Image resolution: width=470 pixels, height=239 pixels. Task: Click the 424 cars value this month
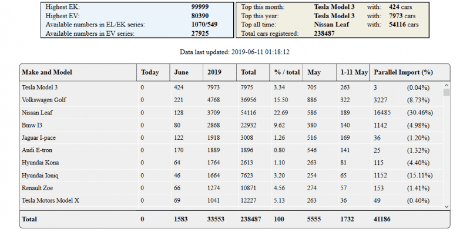401,7
